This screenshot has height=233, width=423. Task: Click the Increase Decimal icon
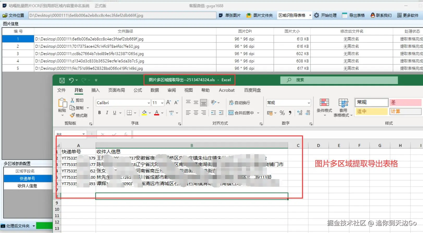[x=300, y=113]
